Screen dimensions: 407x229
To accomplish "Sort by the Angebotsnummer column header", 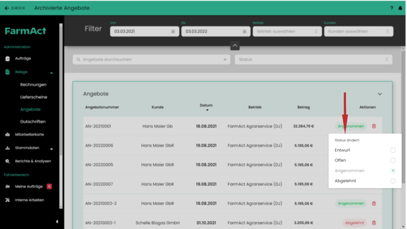I will (x=102, y=107).
